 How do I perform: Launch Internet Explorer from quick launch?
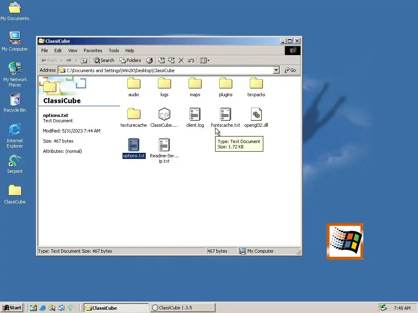42,308
